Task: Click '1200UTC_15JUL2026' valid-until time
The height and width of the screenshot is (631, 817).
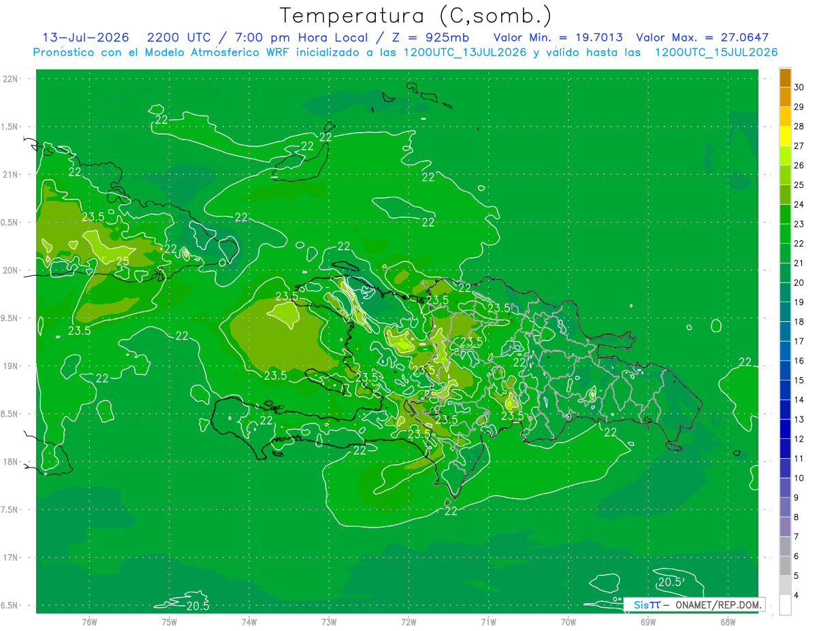Action: click(716, 52)
